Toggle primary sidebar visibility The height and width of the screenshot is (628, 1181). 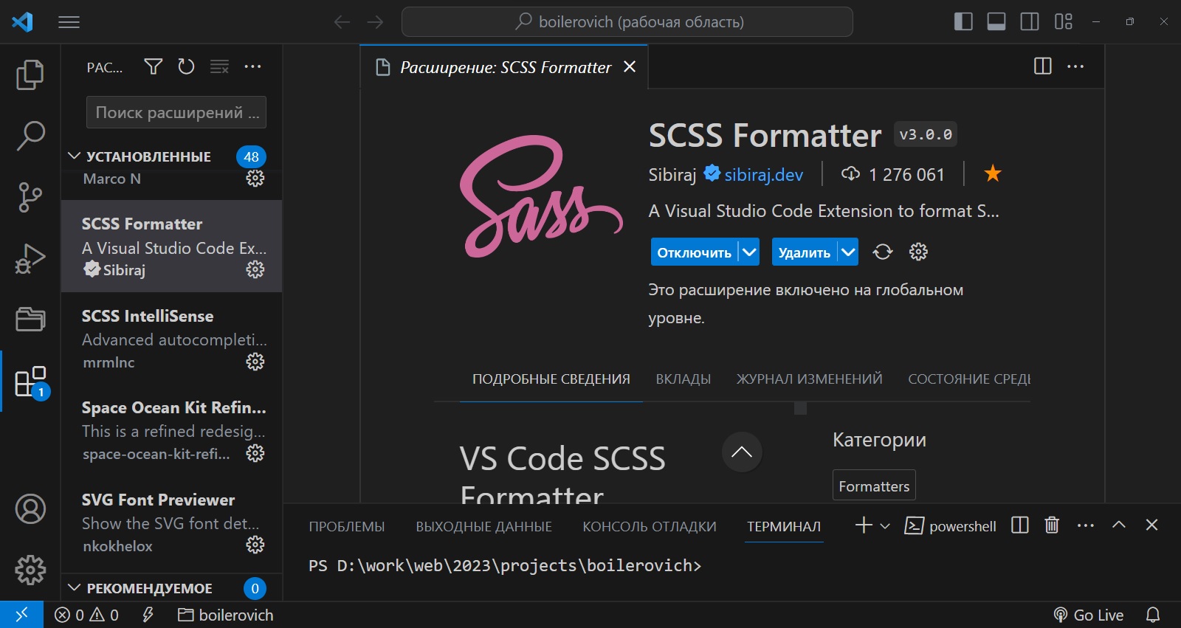(963, 21)
